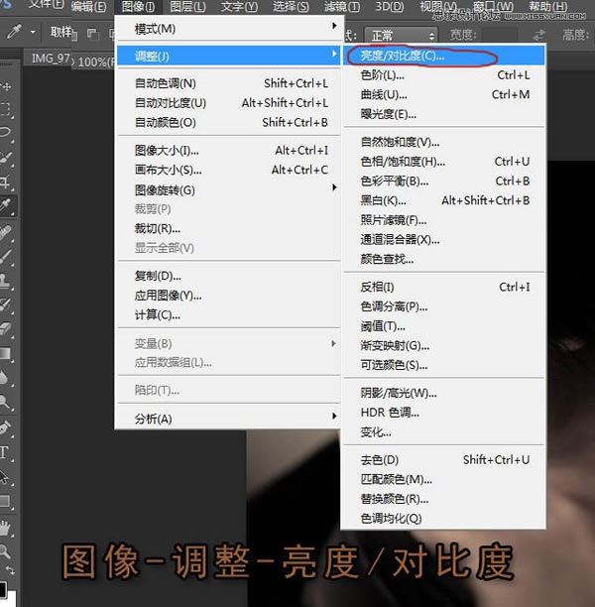
Task: Click the white background color swatch
Action: [11, 598]
